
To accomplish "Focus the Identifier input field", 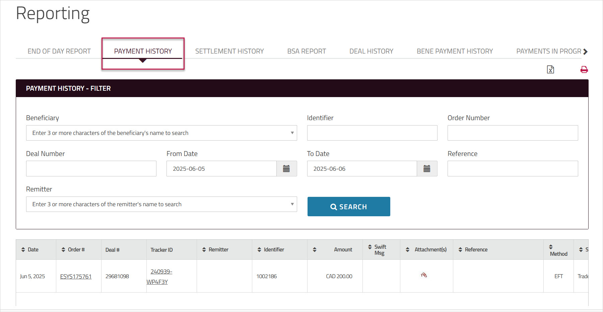I will click(372, 133).
